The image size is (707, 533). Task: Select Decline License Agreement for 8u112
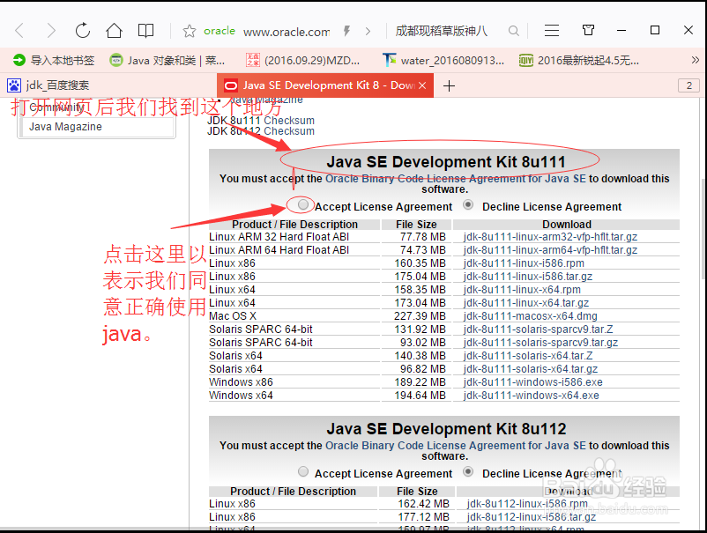pos(468,471)
